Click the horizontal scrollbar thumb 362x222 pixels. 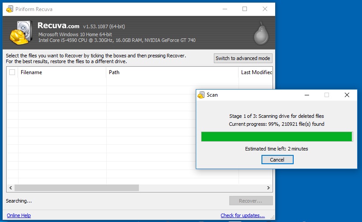pyautogui.click(x=76, y=188)
